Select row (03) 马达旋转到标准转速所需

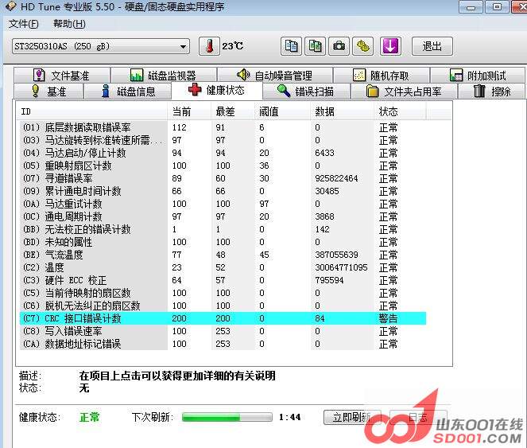point(223,140)
